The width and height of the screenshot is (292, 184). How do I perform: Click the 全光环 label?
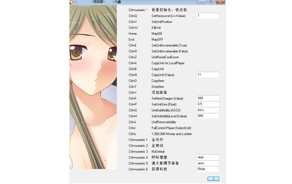(x=158, y=140)
